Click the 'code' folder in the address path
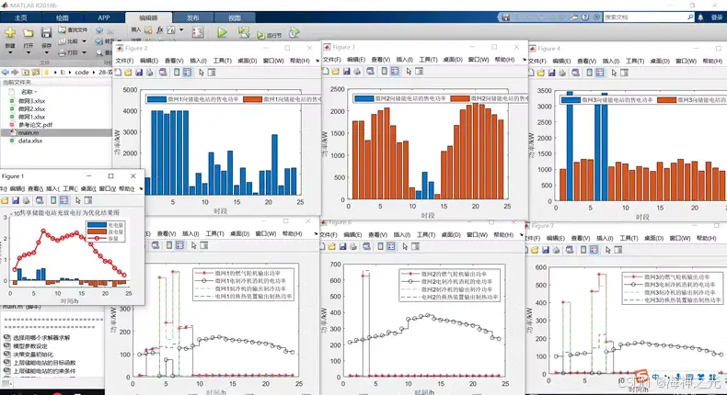The height and width of the screenshot is (395, 727). pos(82,73)
